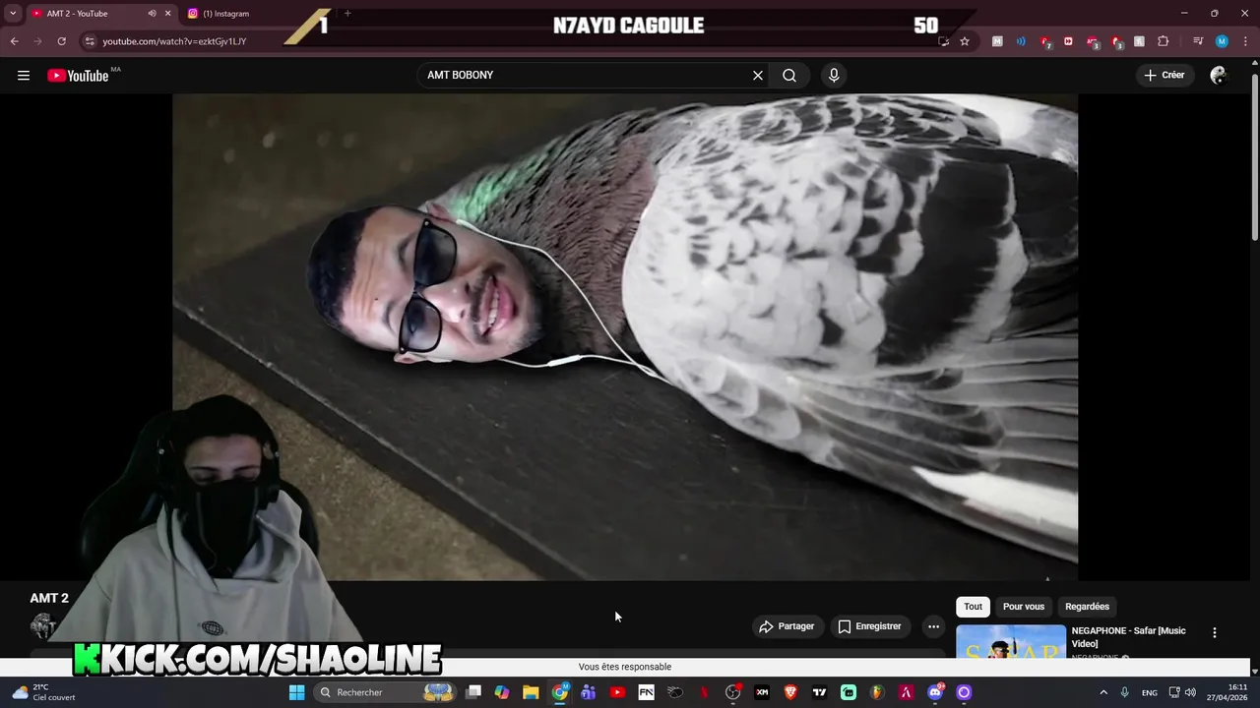The height and width of the screenshot is (708, 1260).
Task: View site information beside the URL
Action: pyautogui.click(x=90, y=41)
